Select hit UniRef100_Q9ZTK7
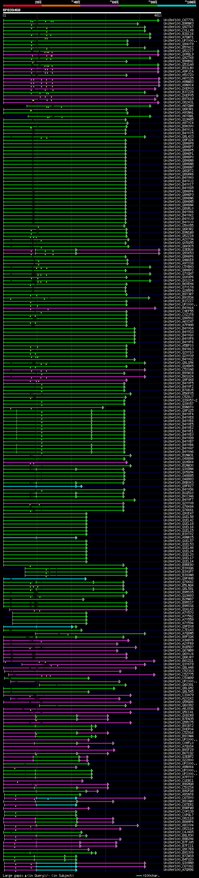This screenshot has height=878, width=199. [178, 27]
